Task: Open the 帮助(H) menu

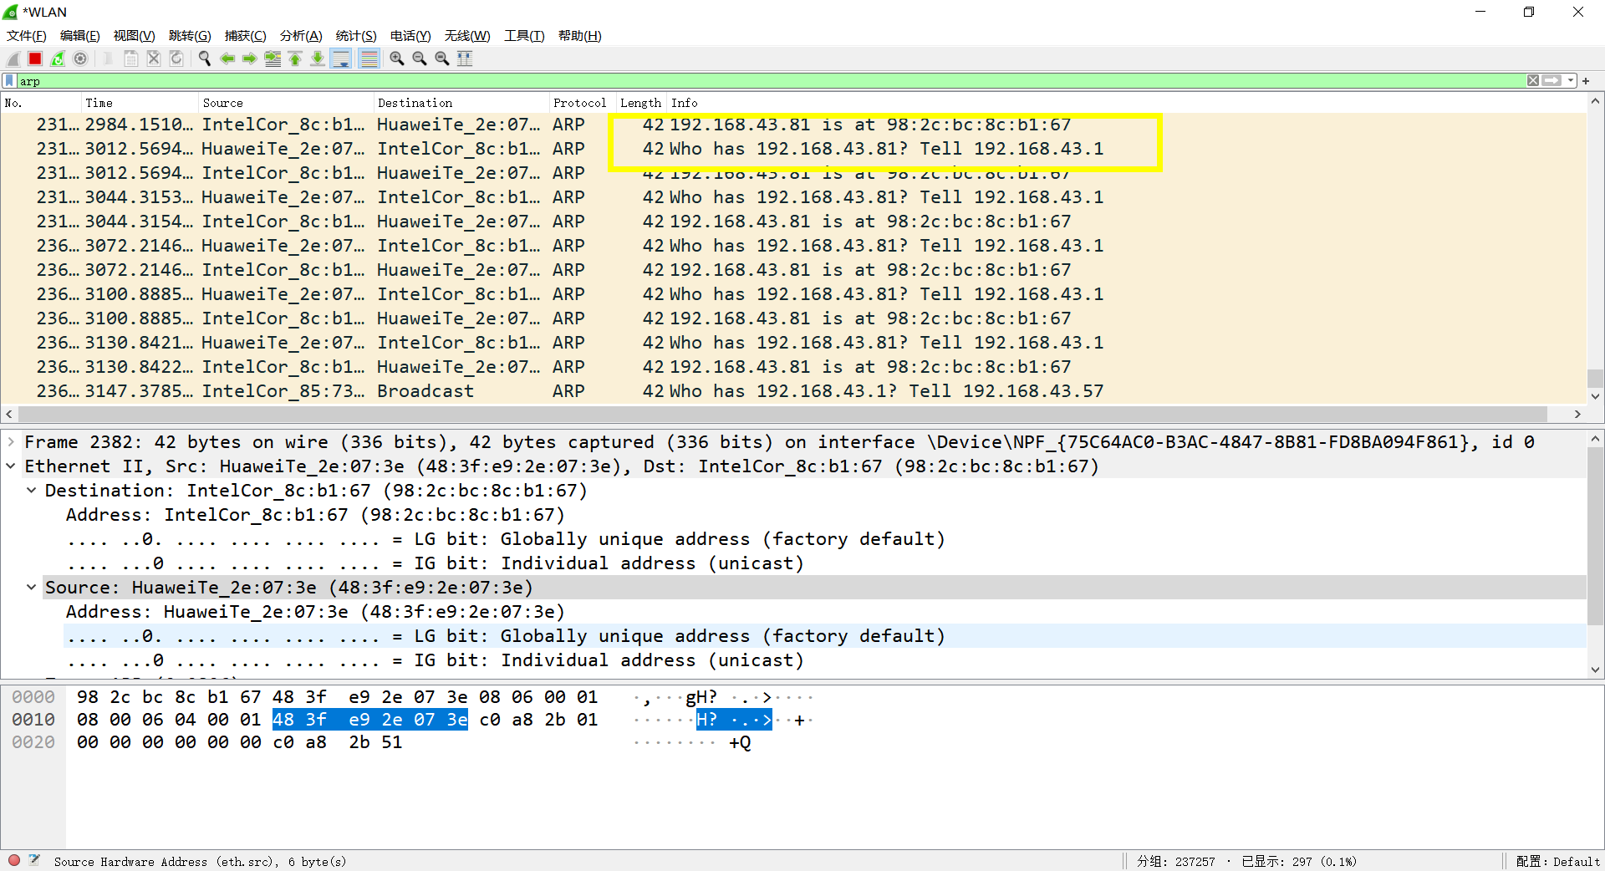Action: point(580,36)
